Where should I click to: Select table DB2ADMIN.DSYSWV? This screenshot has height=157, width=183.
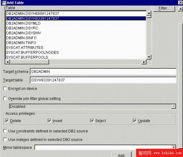76,33
